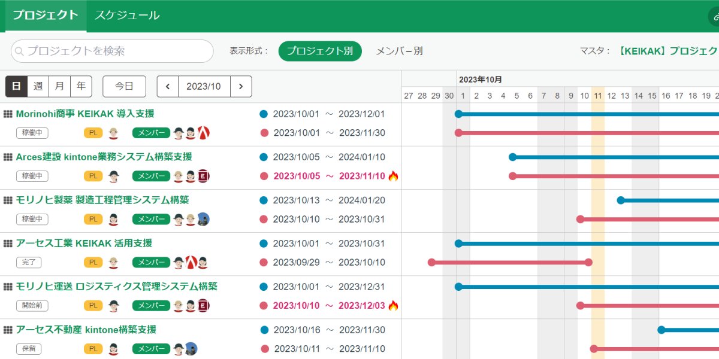Click the プロジェクトを検索 search field
The width and height of the screenshot is (719, 359).
pos(112,51)
